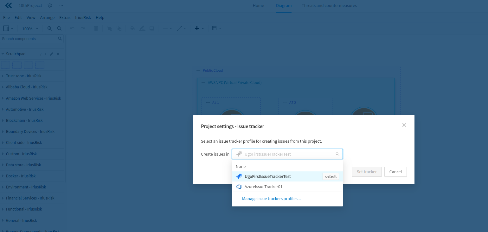Switch to the Threats and countermeasures tab

[329, 5]
